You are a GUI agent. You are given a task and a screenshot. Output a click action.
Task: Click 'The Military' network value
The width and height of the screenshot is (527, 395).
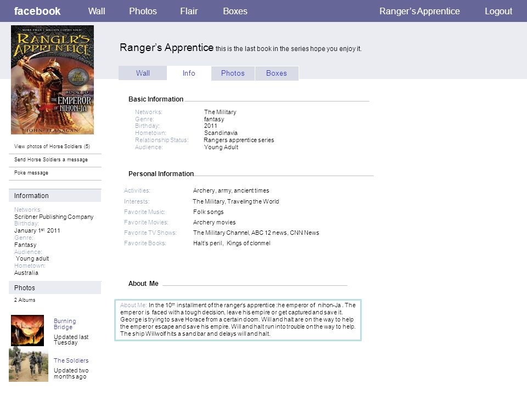(220, 112)
